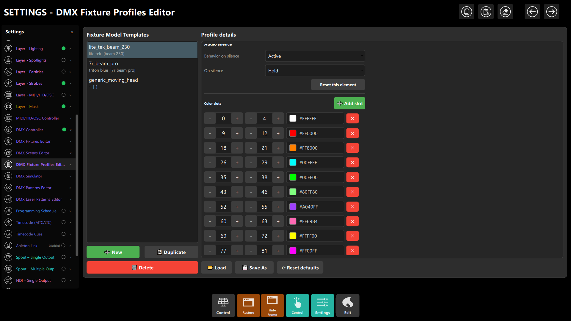This screenshot has height=321, width=571.
Task: Enable the NDI – Single Output toggle
Action: (x=63, y=280)
